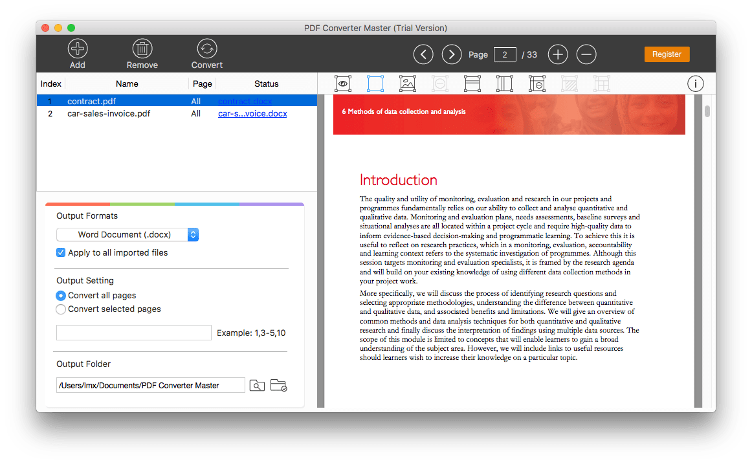Go to the previous page arrow
Screen dimensions: 752x464
click(423, 54)
